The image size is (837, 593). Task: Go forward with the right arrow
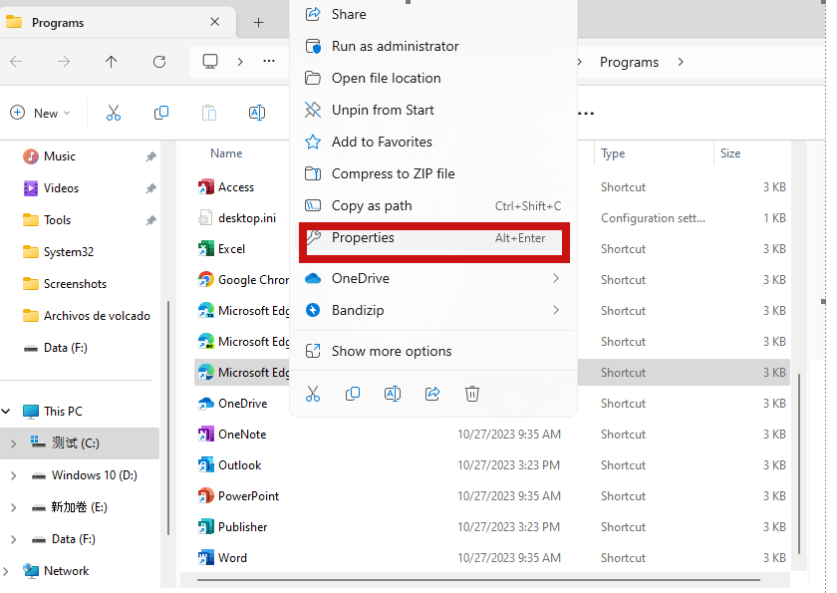point(64,62)
